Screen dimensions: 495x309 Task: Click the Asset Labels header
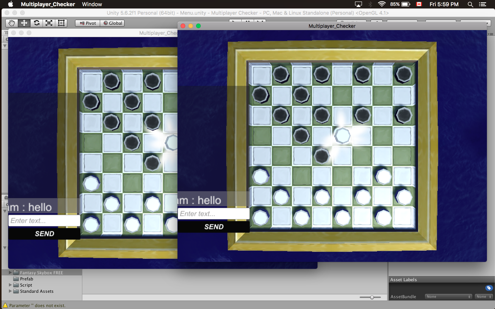[x=403, y=280]
